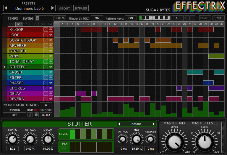Select previous Stutter preset with left arrow

(x=119, y=124)
